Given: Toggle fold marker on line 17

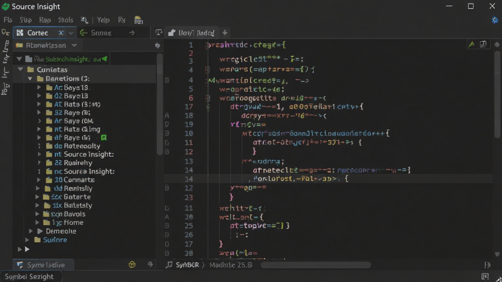Looking at the screenshot, I should 208,108.
